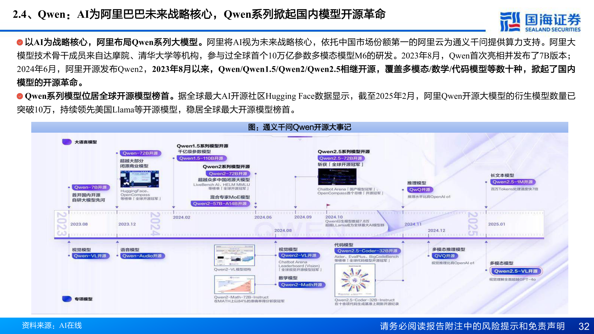Click the 大语言模型 legend icon
The image size is (594, 334).
click(x=67, y=142)
